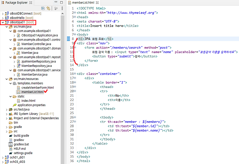
Task: Click settings.gradle elephant icon
Action: [11, 153]
